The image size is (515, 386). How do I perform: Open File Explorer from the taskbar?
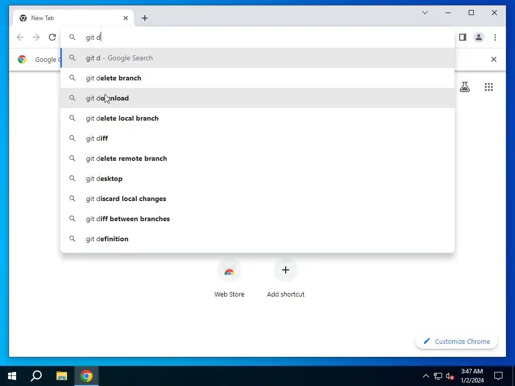click(61, 376)
